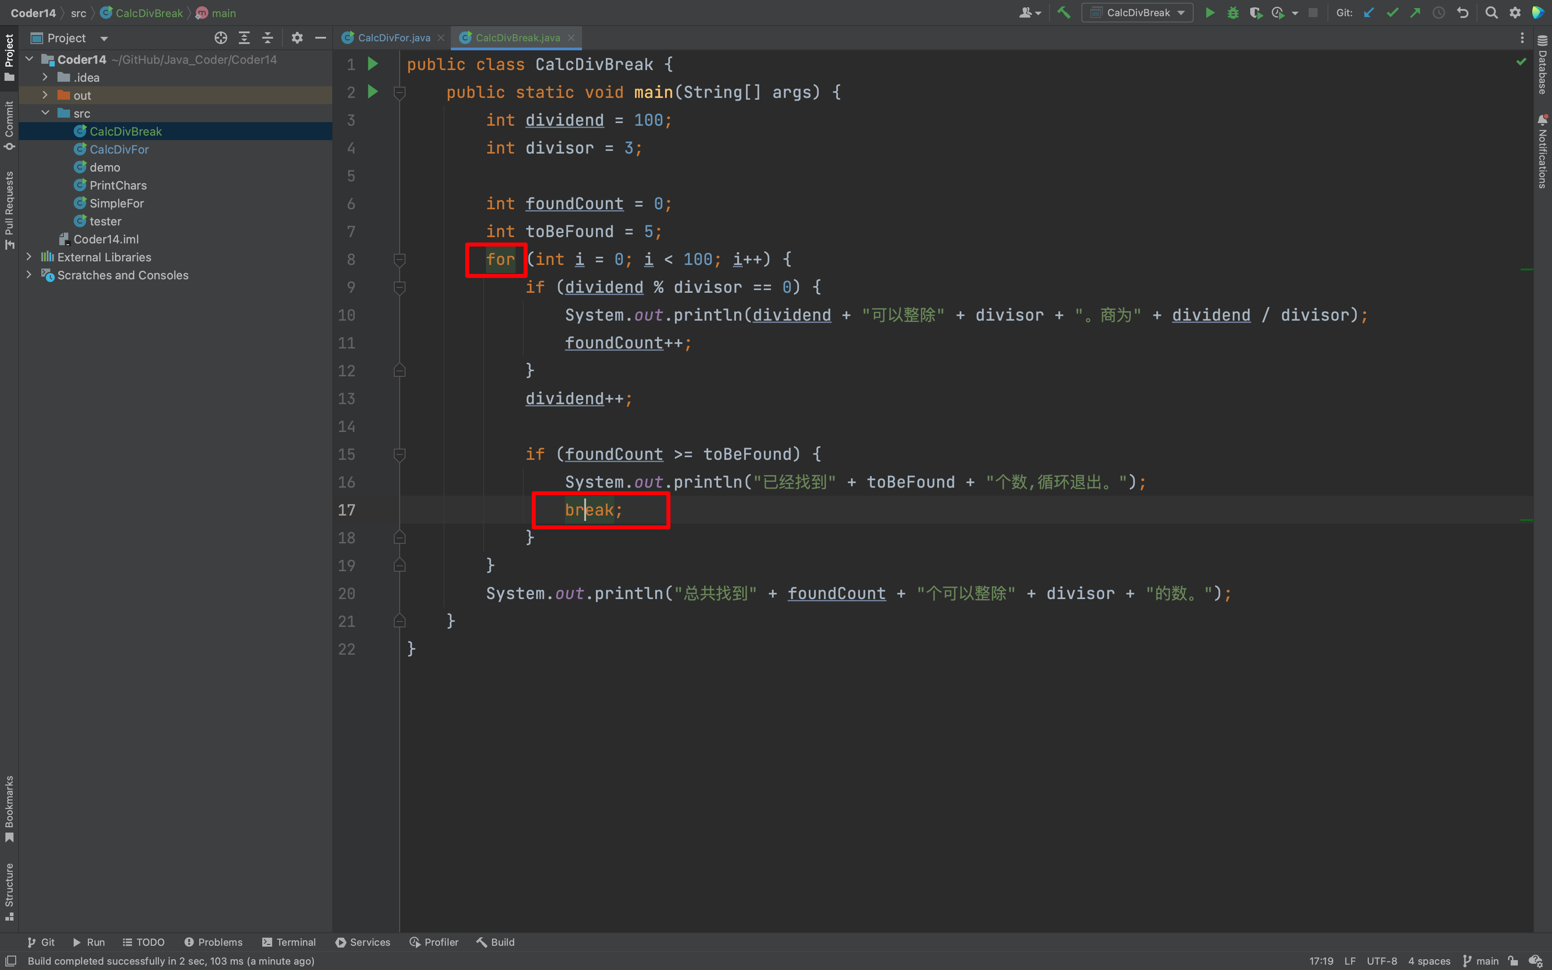Build project with the hammer icon

click(1064, 13)
